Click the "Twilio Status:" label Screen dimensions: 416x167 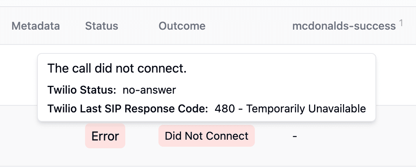click(x=82, y=90)
